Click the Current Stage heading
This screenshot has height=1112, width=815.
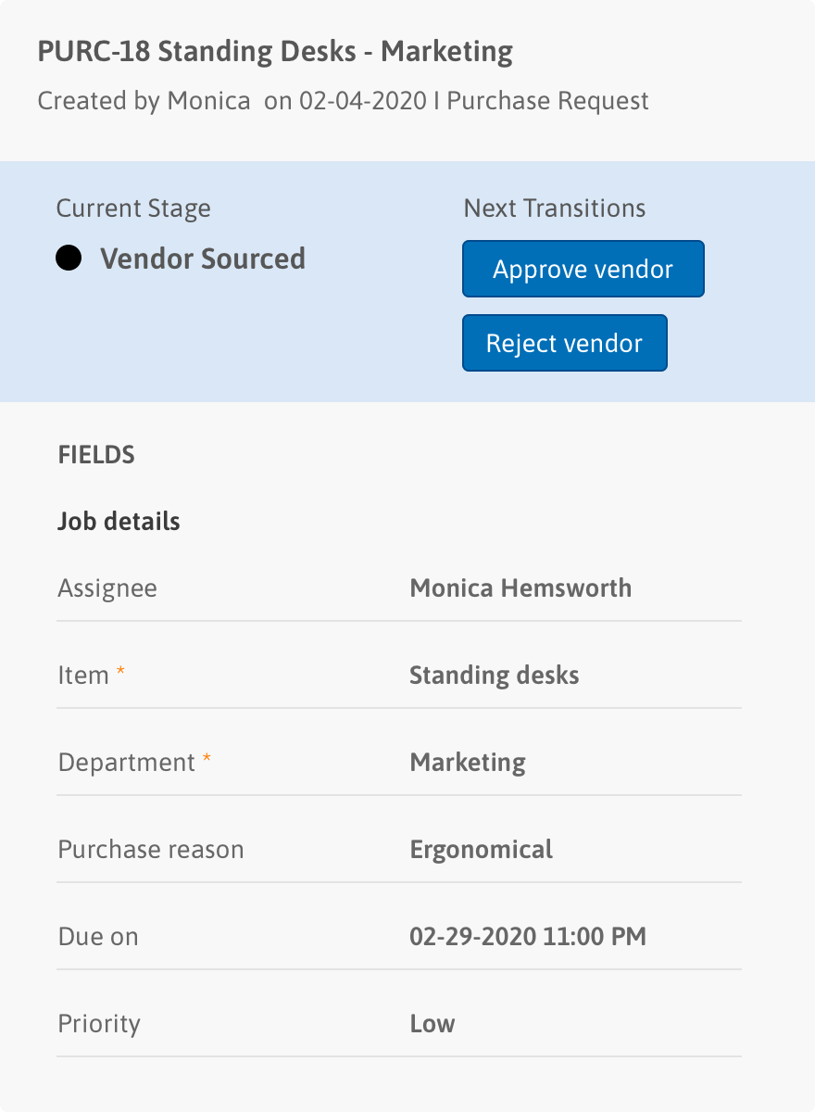pos(133,208)
